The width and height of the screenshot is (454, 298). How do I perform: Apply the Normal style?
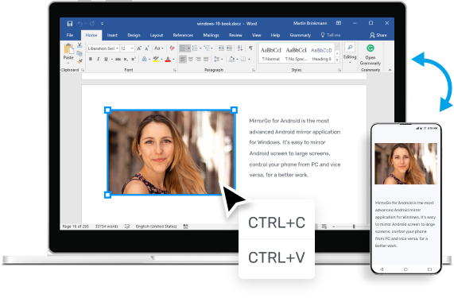click(x=271, y=54)
